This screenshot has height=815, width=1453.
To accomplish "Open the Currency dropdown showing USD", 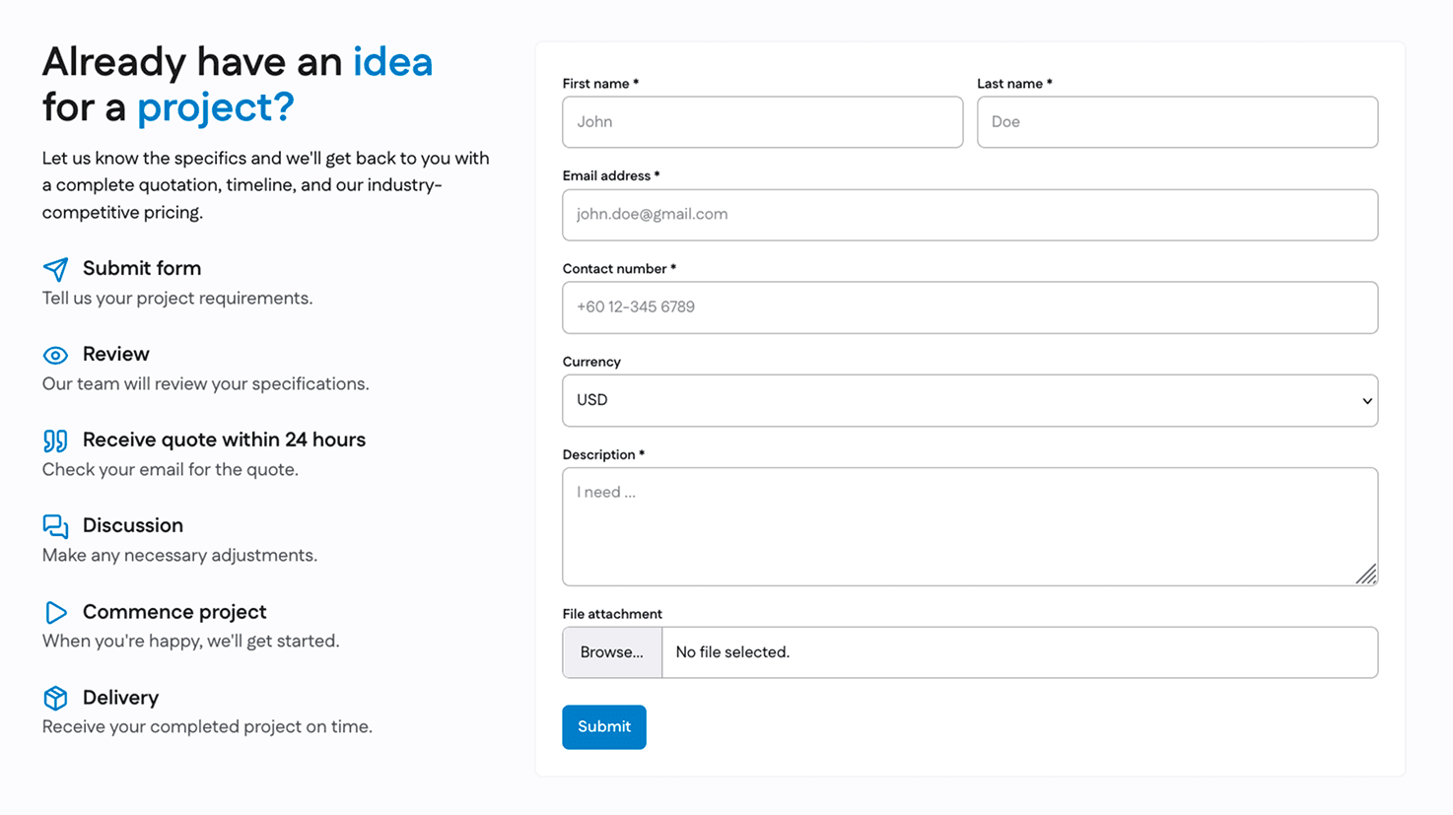I will (970, 400).
